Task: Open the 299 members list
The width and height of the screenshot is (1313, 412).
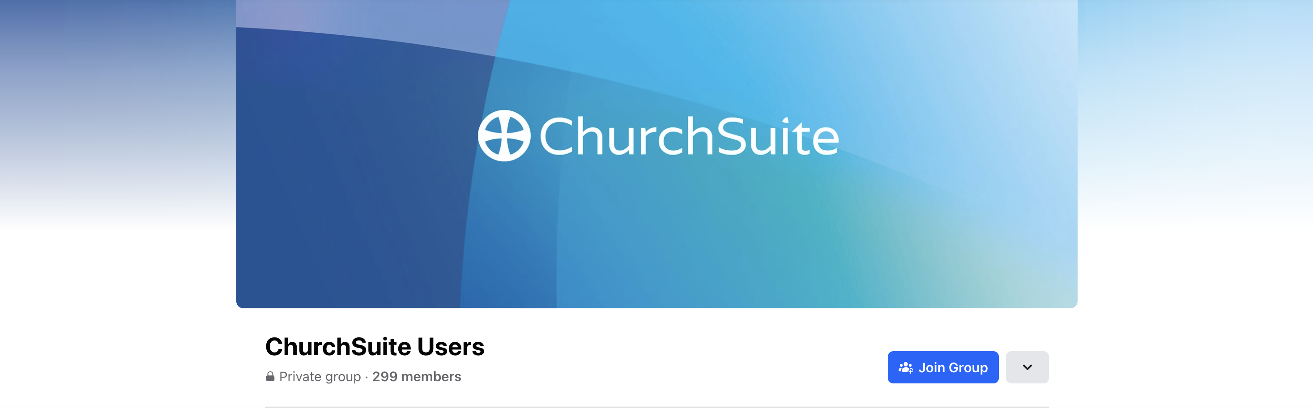Action: pos(417,376)
